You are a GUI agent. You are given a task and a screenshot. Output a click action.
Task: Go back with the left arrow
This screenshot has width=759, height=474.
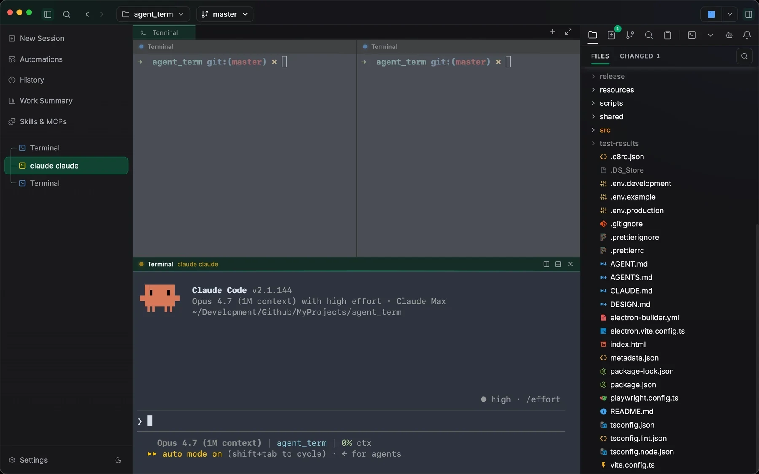[87, 14]
